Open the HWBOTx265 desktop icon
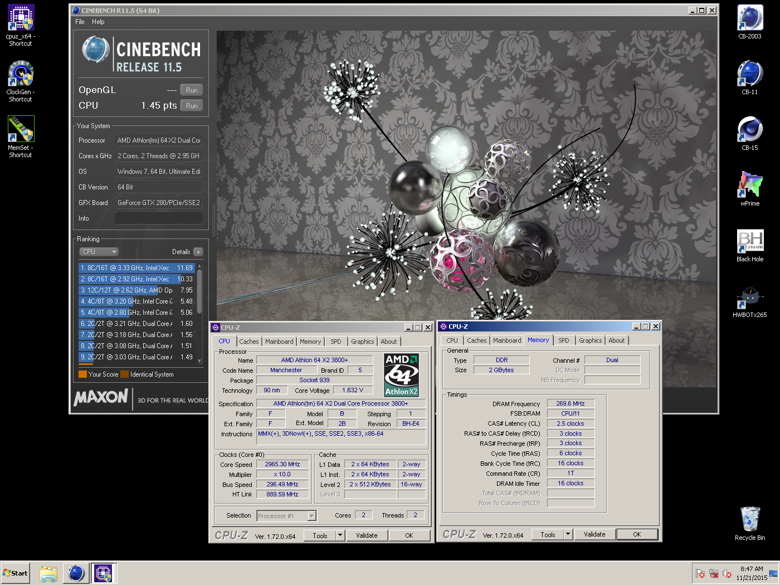 coord(750,301)
